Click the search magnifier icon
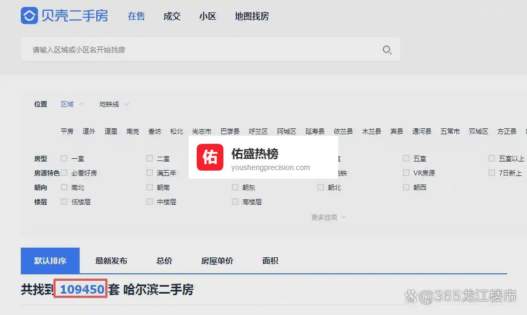The height and width of the screenshot is (315, 527). tap(387, 50)
